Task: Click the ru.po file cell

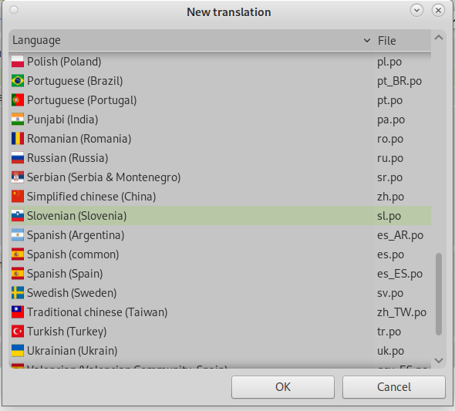Action: pos(390,158)
